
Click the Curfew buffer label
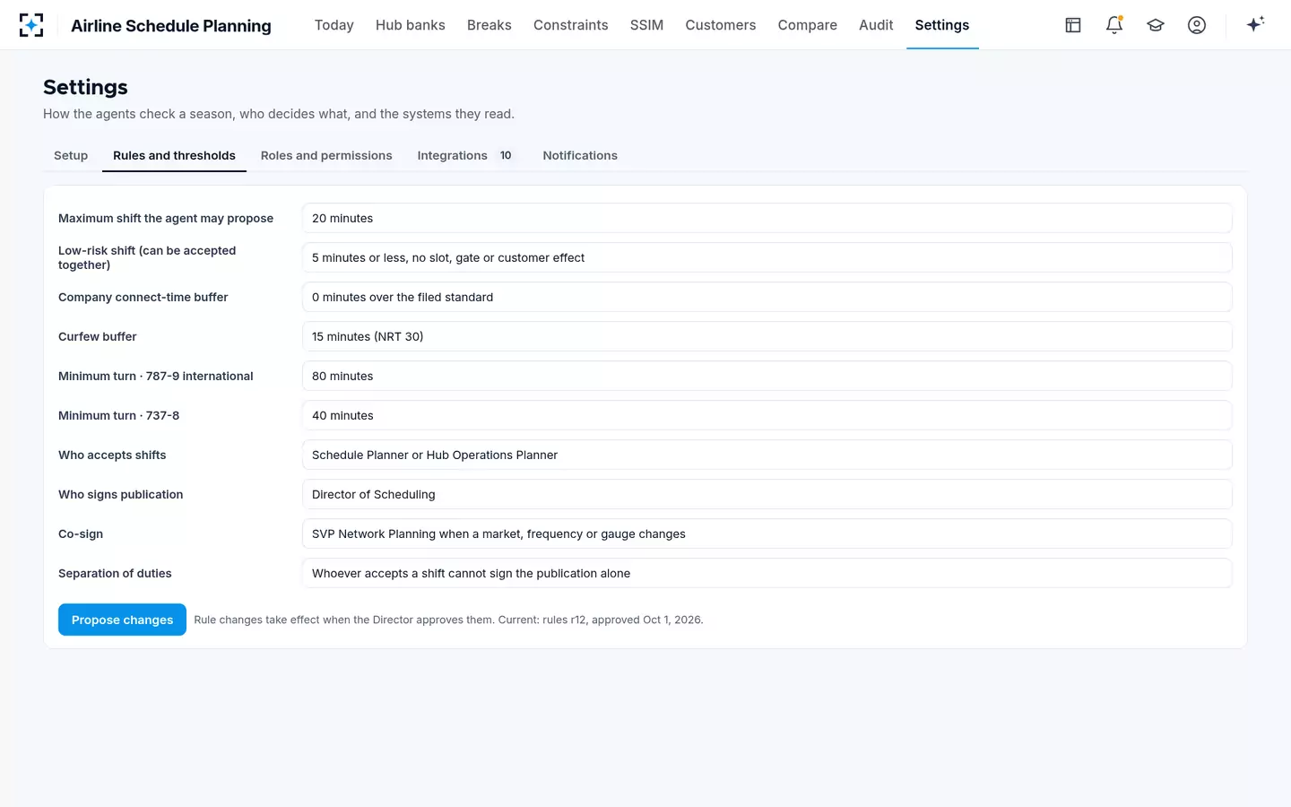coord(98,336)
